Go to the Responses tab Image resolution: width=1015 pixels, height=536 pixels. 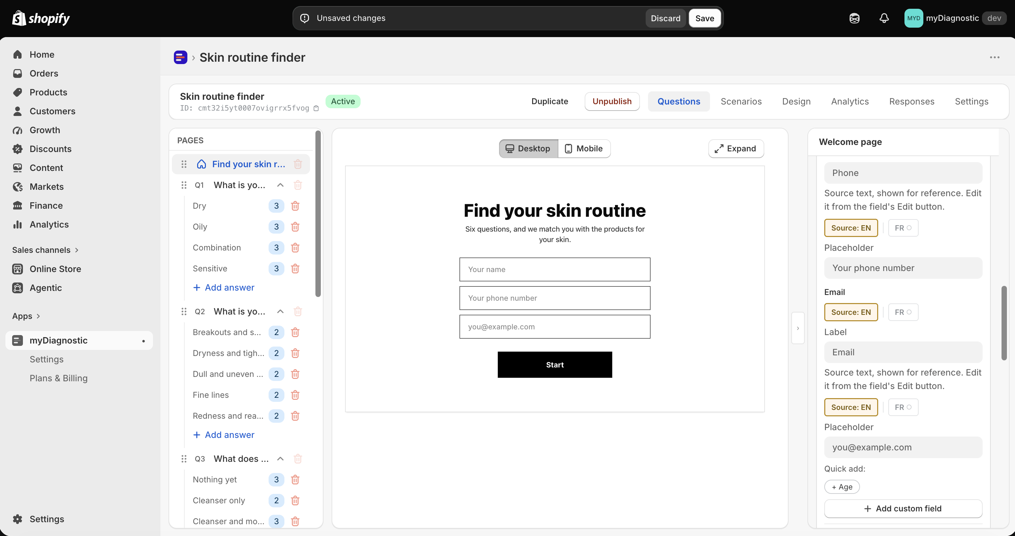point(912,102)
